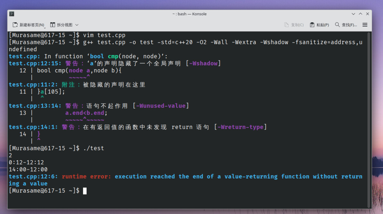The image size is (383, 214).
Task: Click the 复制(C) copy button
Action: 294,25
